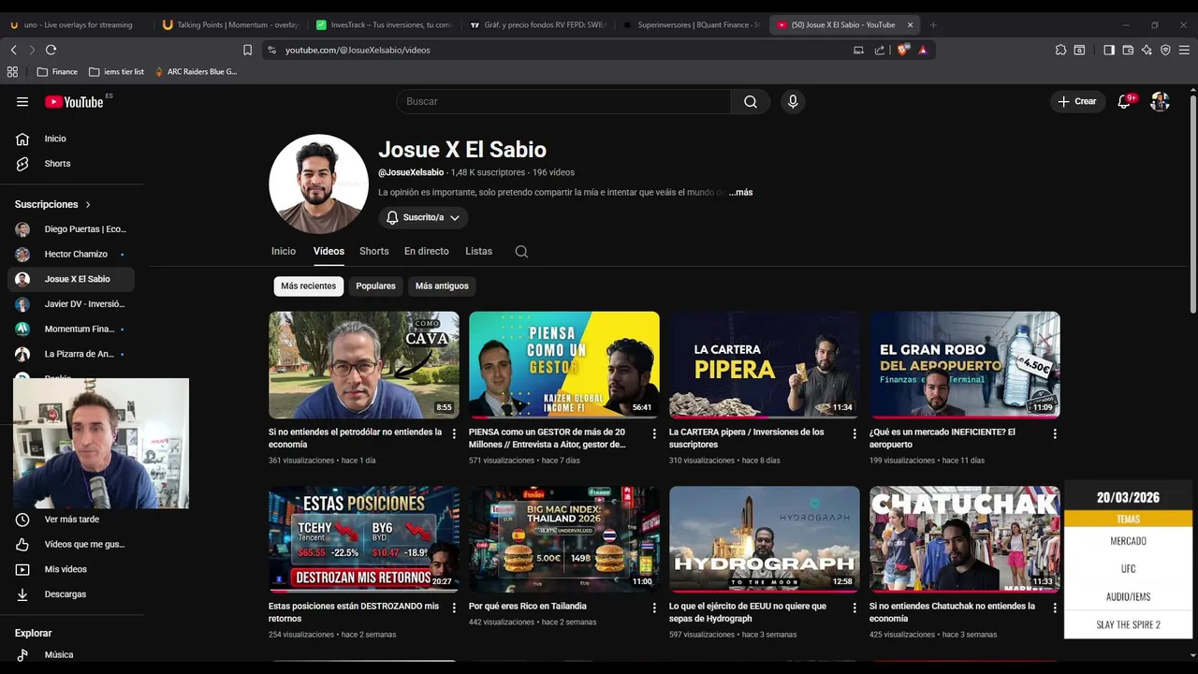Open options for Chatuchak video

[x=1055, y=608]
